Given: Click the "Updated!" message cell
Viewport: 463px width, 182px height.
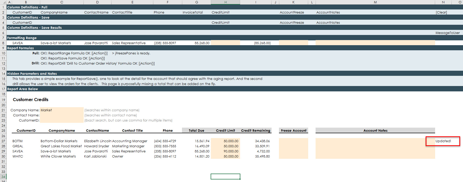Looking at the screenshot, I should coord(443,141).
